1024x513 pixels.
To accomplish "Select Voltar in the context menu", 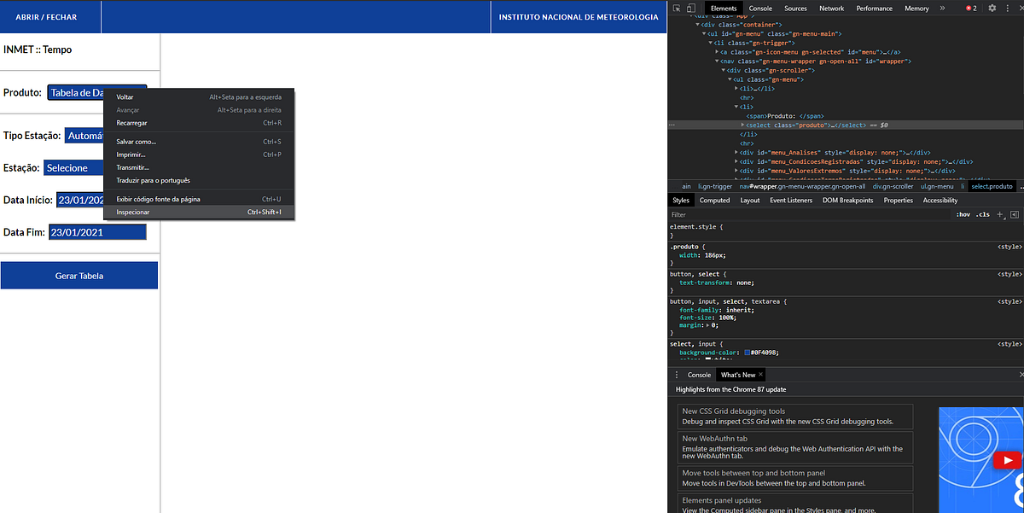I will [x=199, y=97].
